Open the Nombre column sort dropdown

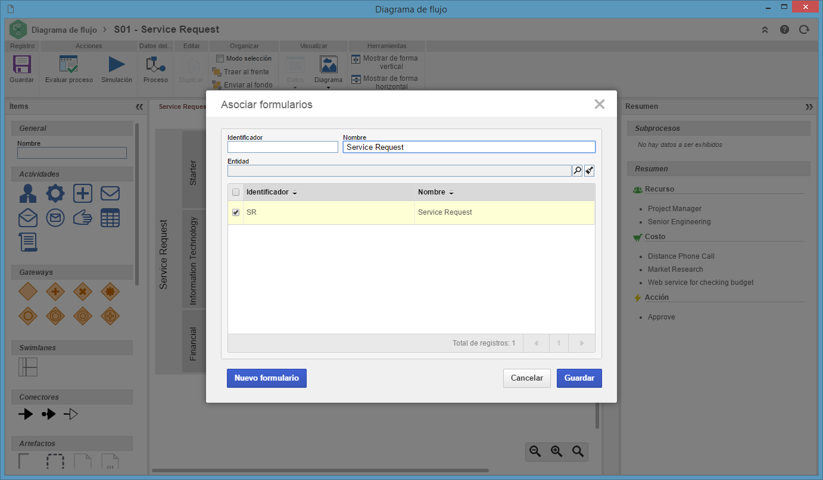(451, 193)
